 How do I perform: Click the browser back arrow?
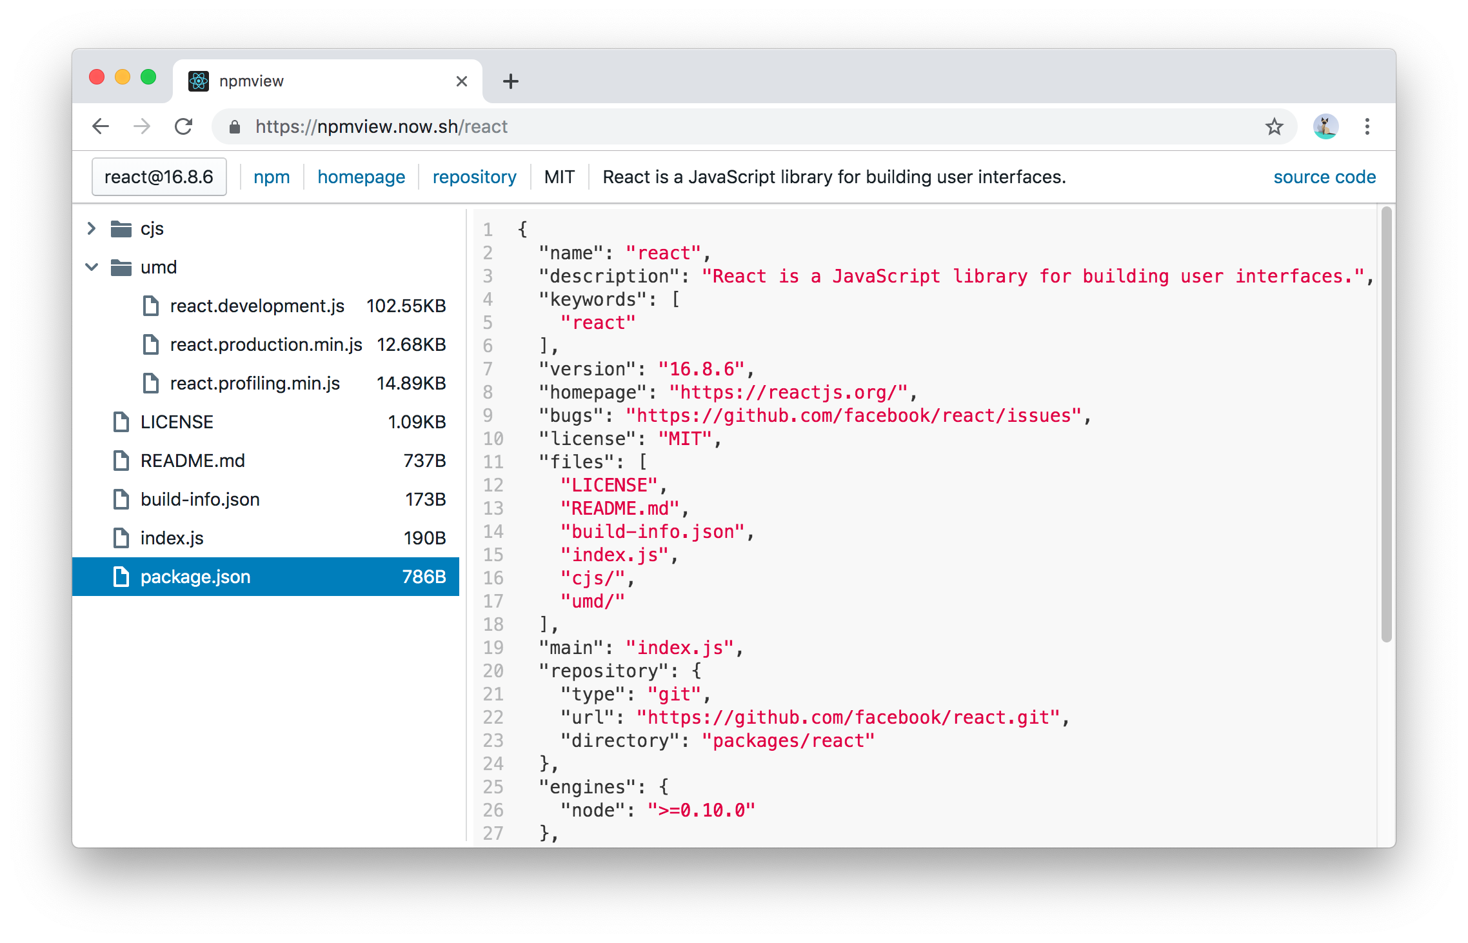coord(101,126)
